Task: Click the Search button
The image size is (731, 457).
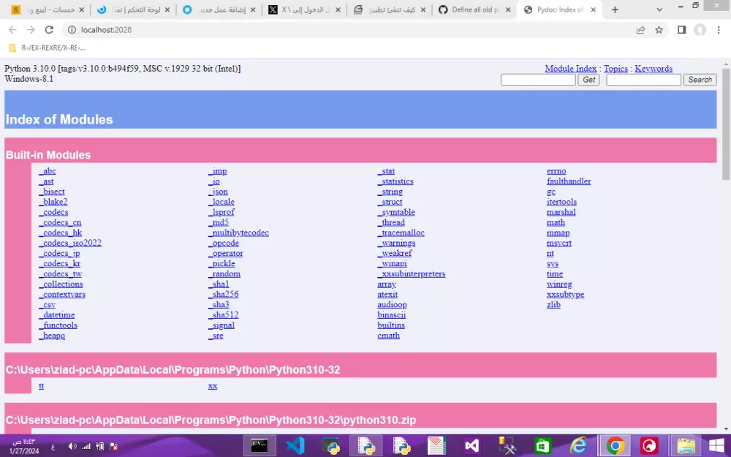Action: 700,80
